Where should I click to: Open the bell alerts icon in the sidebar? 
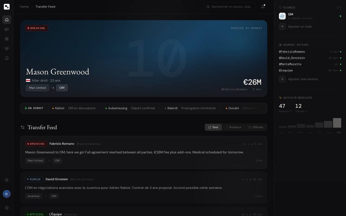point(7,58)
